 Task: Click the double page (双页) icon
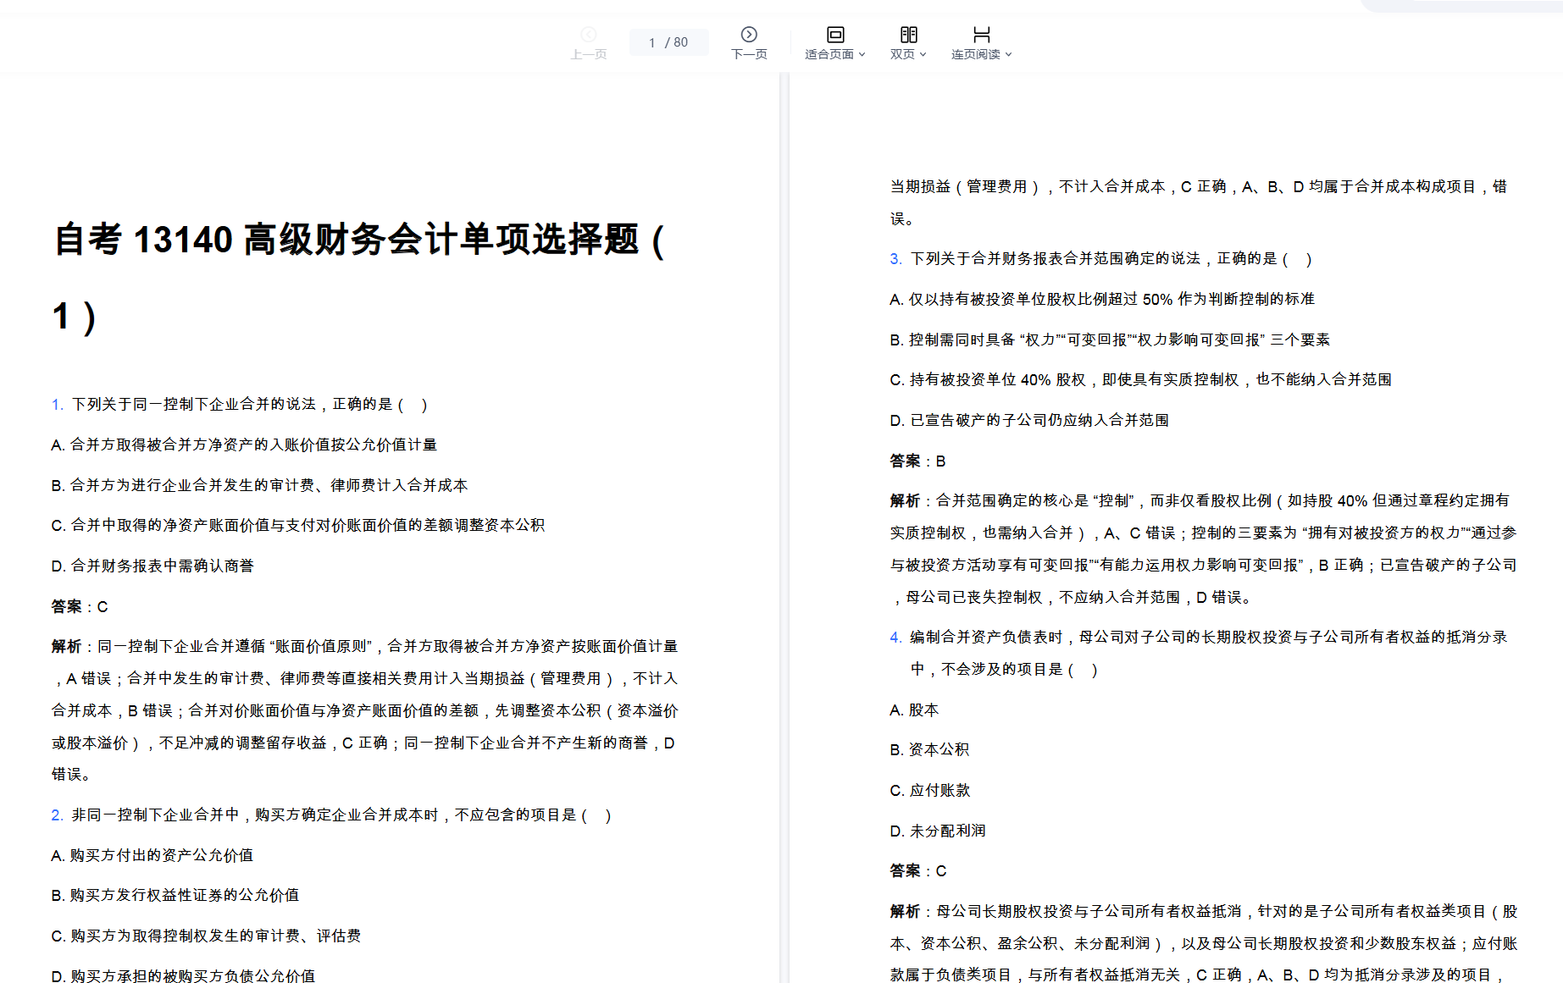[x=908, y=35]
